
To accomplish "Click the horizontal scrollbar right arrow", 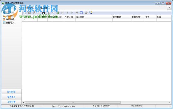I will point(170,102).
